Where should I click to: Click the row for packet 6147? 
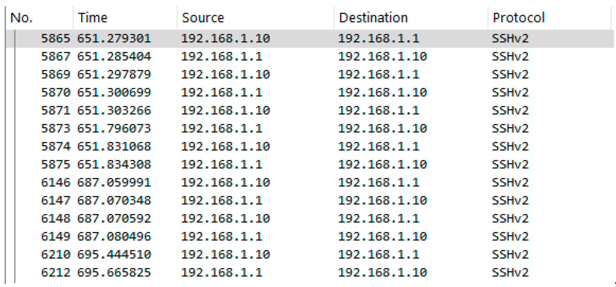coord(56,201)
